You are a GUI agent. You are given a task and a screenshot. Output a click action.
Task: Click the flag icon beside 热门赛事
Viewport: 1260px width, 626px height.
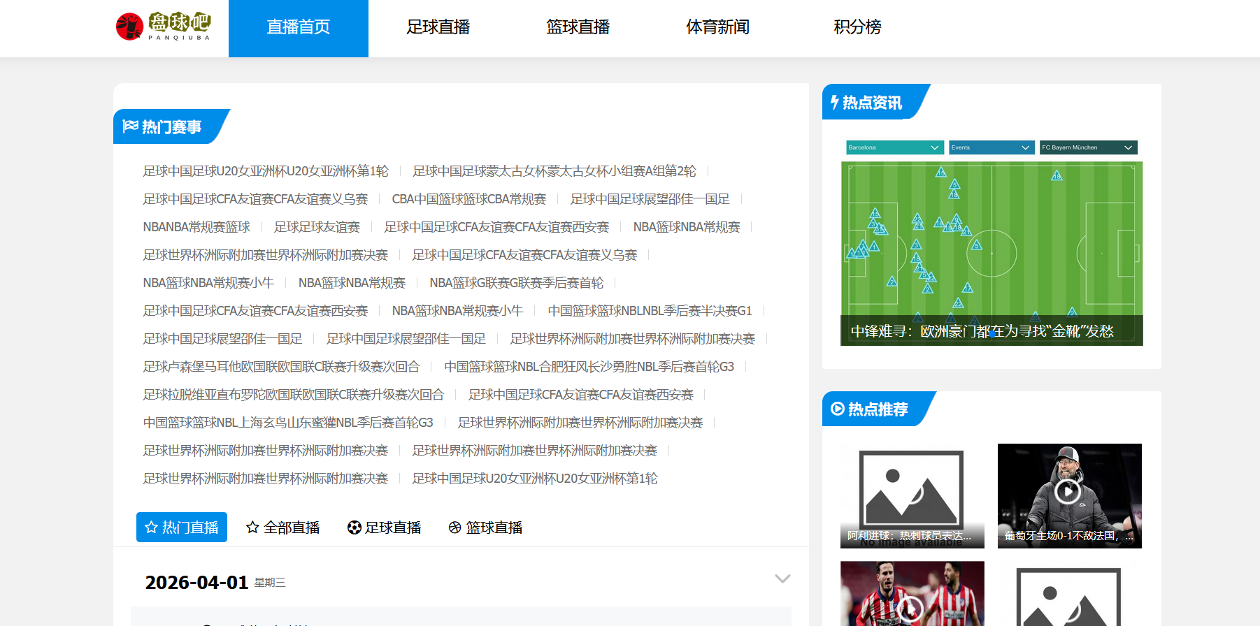[x=130, y=126]
